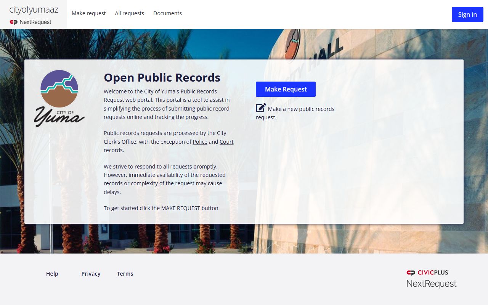The width and height of the screenshot is (488, 305).
Task: Click the 'To get started' instruction line
Action: click(x=162, y=208)
